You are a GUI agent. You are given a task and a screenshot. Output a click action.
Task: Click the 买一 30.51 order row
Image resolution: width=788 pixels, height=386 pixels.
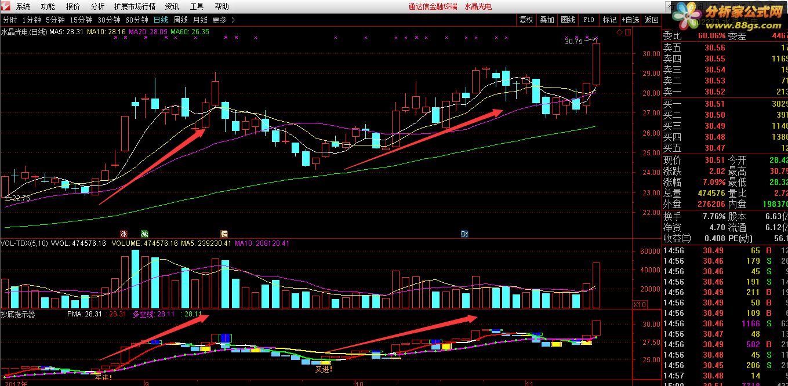[x=725, y=104]
